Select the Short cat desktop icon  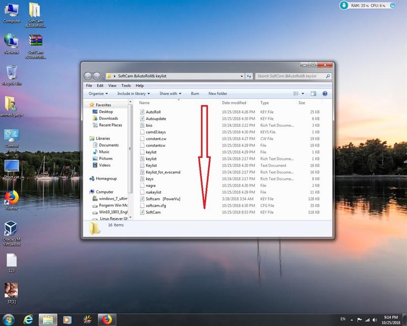[12, 170]
